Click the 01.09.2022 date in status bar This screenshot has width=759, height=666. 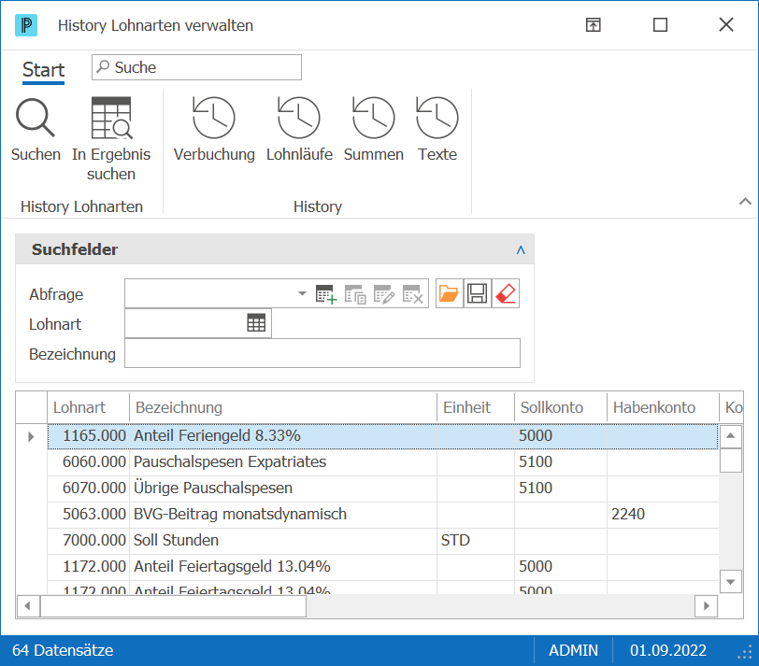[x=668, y=650]
